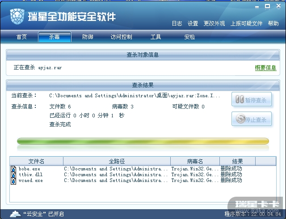Open the 日志 menu
The image size is (286, 219).
pos(177,24)
